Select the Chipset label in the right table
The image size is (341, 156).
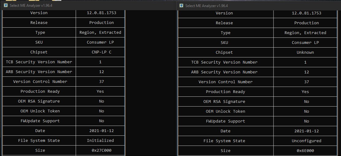(224, 52)
